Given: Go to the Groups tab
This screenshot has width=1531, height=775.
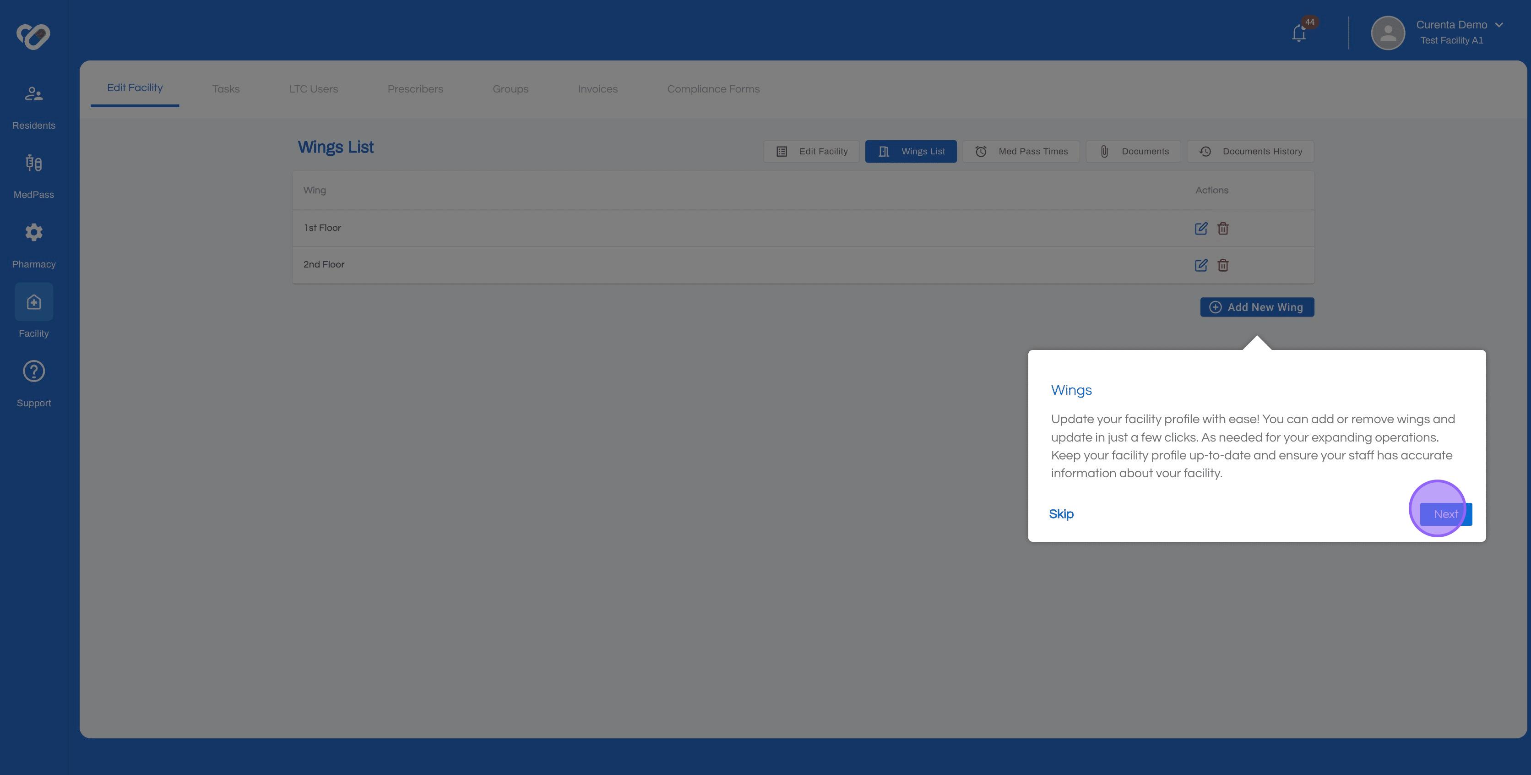Looking at the screenshot, I should coord(510,89).
